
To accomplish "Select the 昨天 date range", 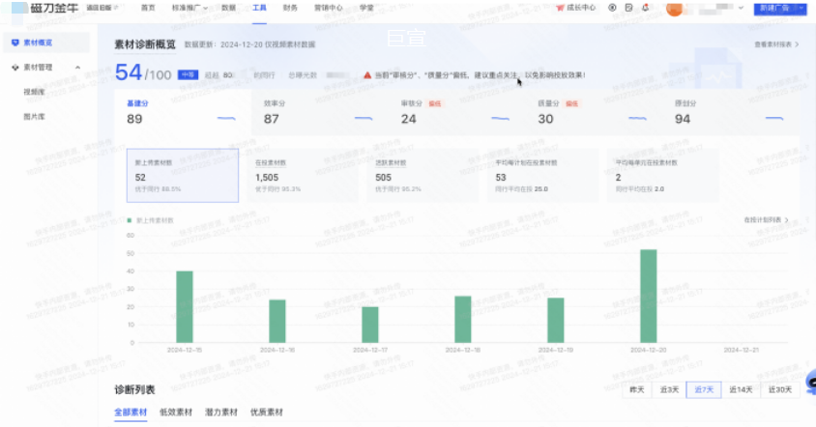I will [x=637, y=389].
